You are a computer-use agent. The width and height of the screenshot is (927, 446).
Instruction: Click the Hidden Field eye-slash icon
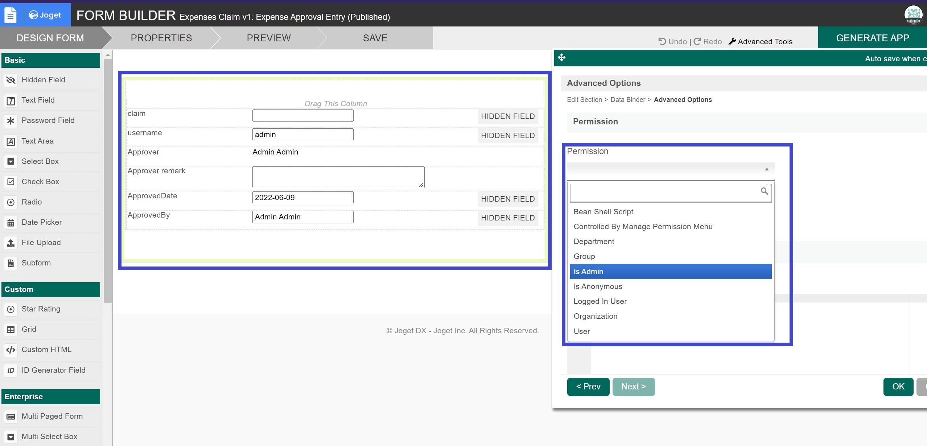(11, 80)
